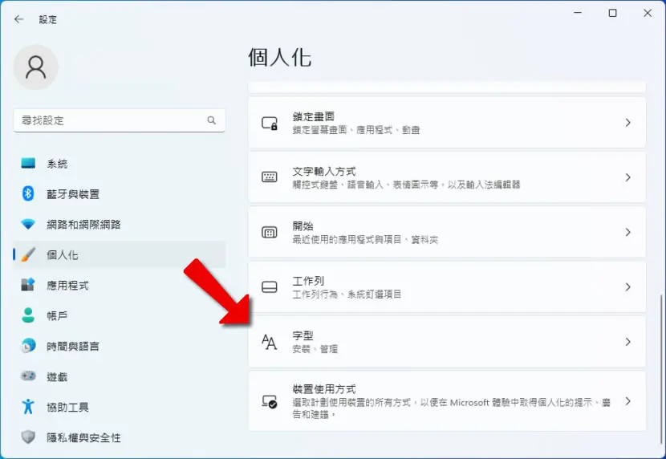The image size is (666, 459).
Task: Open the user account avatar
Action: tap(35, 67)
